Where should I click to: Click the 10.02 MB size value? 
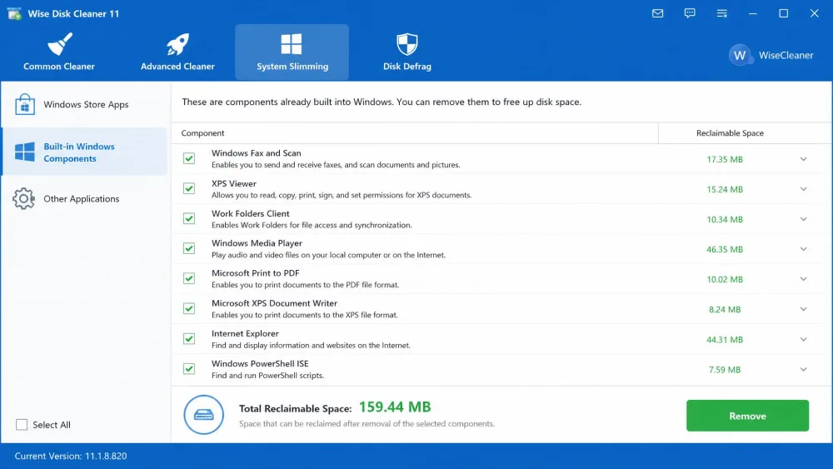coord(725,279)
